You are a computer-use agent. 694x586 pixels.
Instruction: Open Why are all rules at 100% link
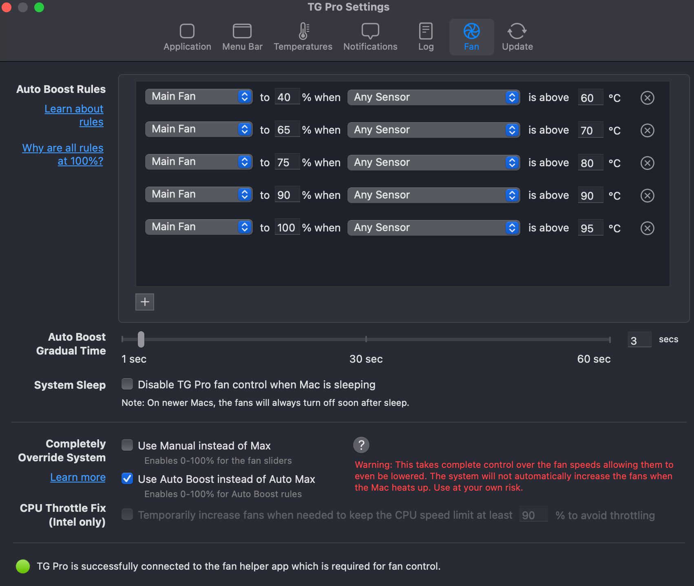[63, 154]
